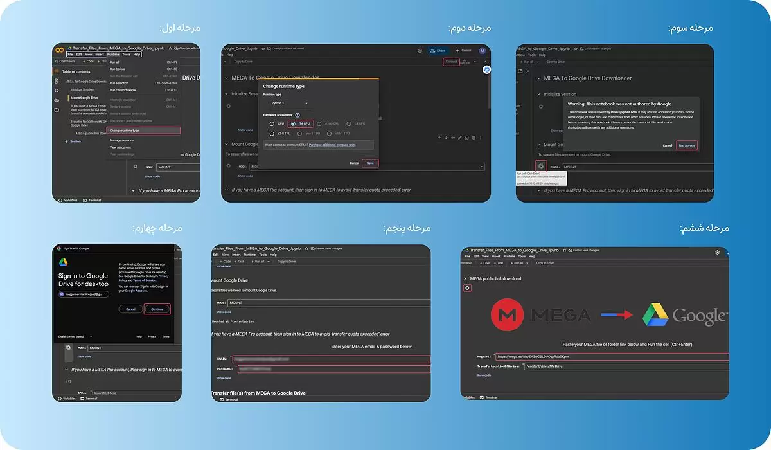Open Table of contents sidebar icon in step one
Screen dimensions: 771x450
pyautogui.click(x=57, y=71)
